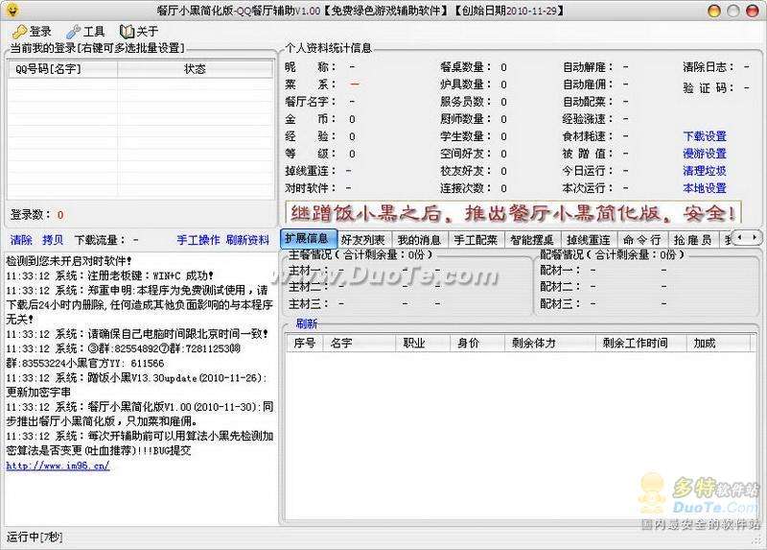Click the 清除 link above the log
Screen dimensions: 767x550
[21, 240]
